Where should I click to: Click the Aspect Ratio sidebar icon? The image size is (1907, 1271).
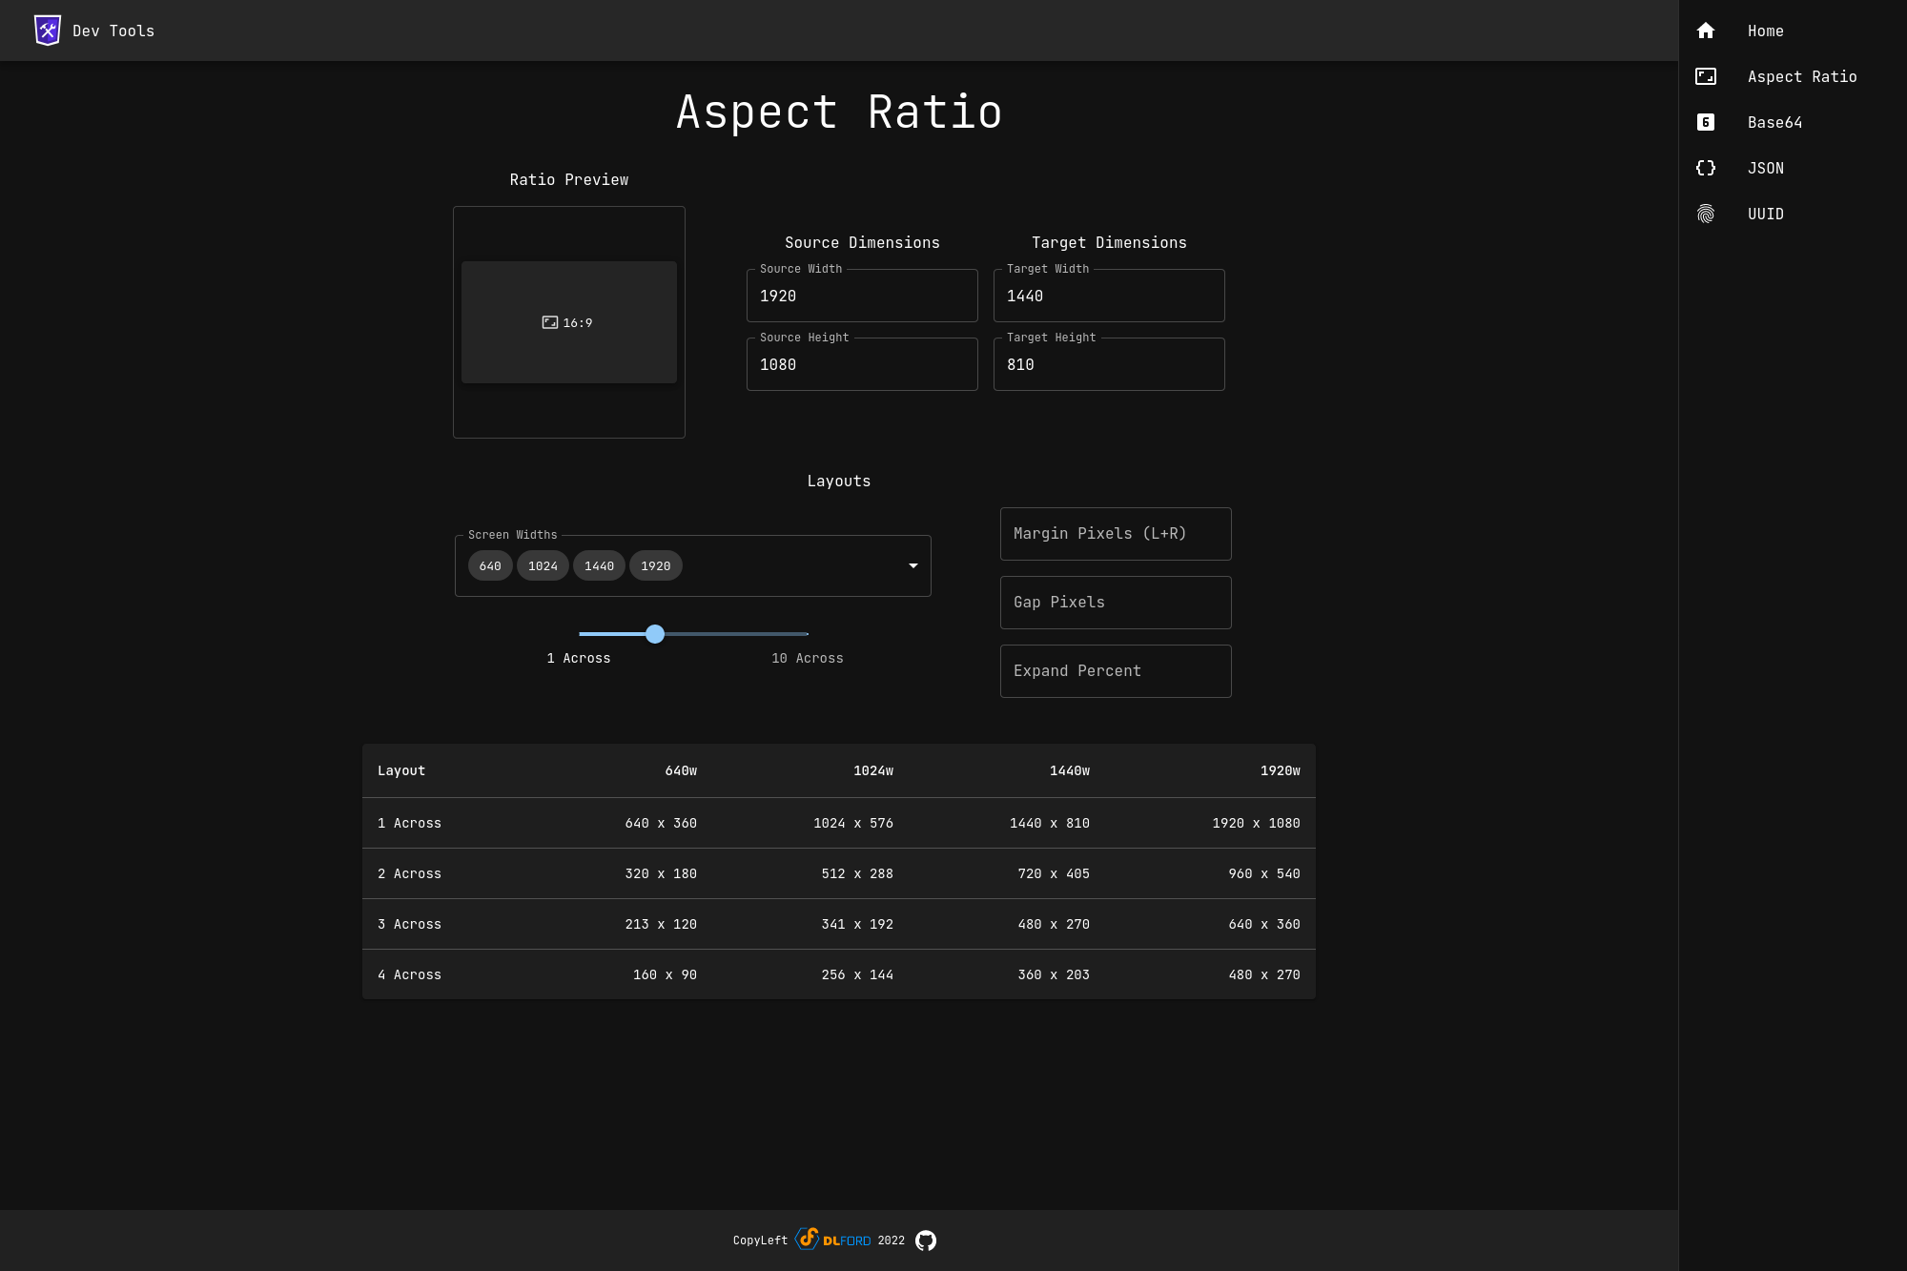point(1706,76)
